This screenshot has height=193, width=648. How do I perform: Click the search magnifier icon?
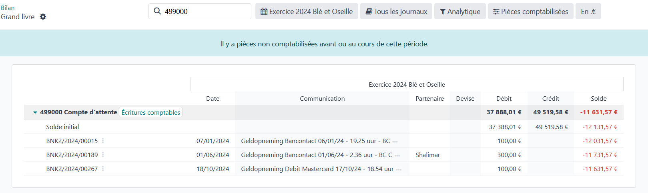pos(157,11)
